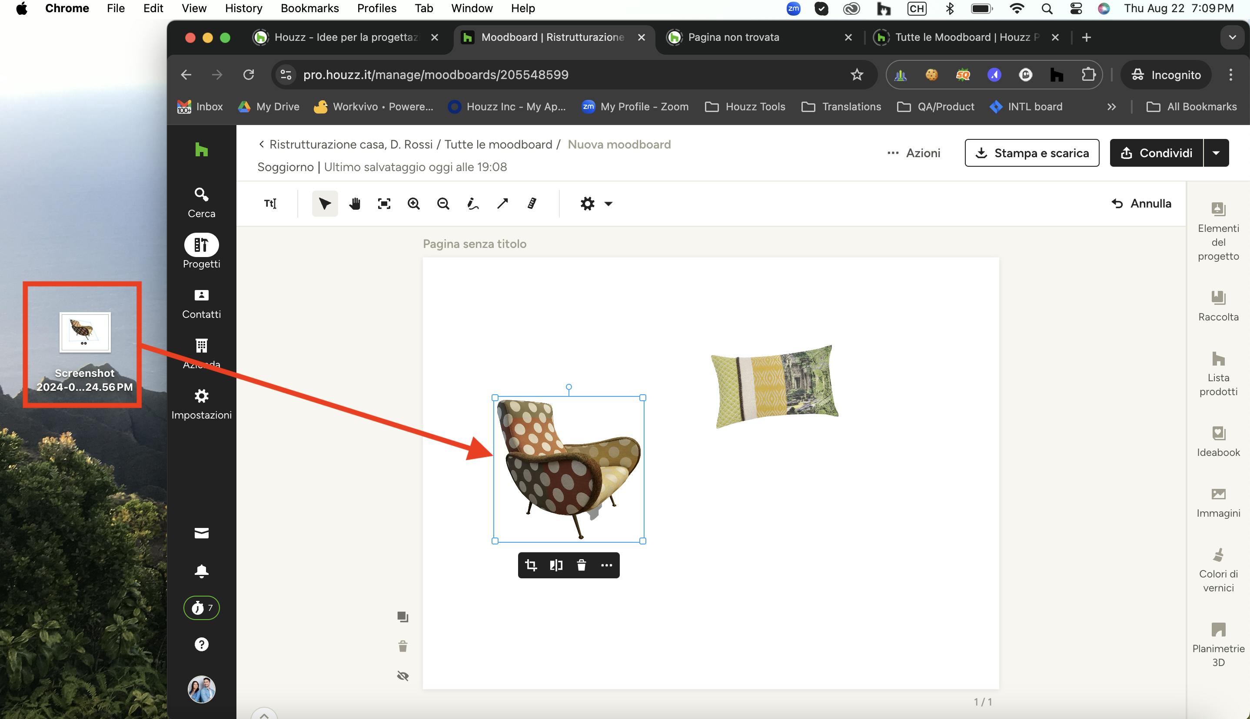
Task: Switch to the Tutte le Moodboard tab
Action: pos(967,37)
